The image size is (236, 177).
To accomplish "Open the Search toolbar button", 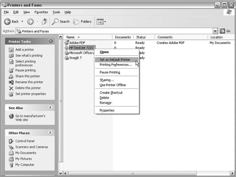I will 61,22.
